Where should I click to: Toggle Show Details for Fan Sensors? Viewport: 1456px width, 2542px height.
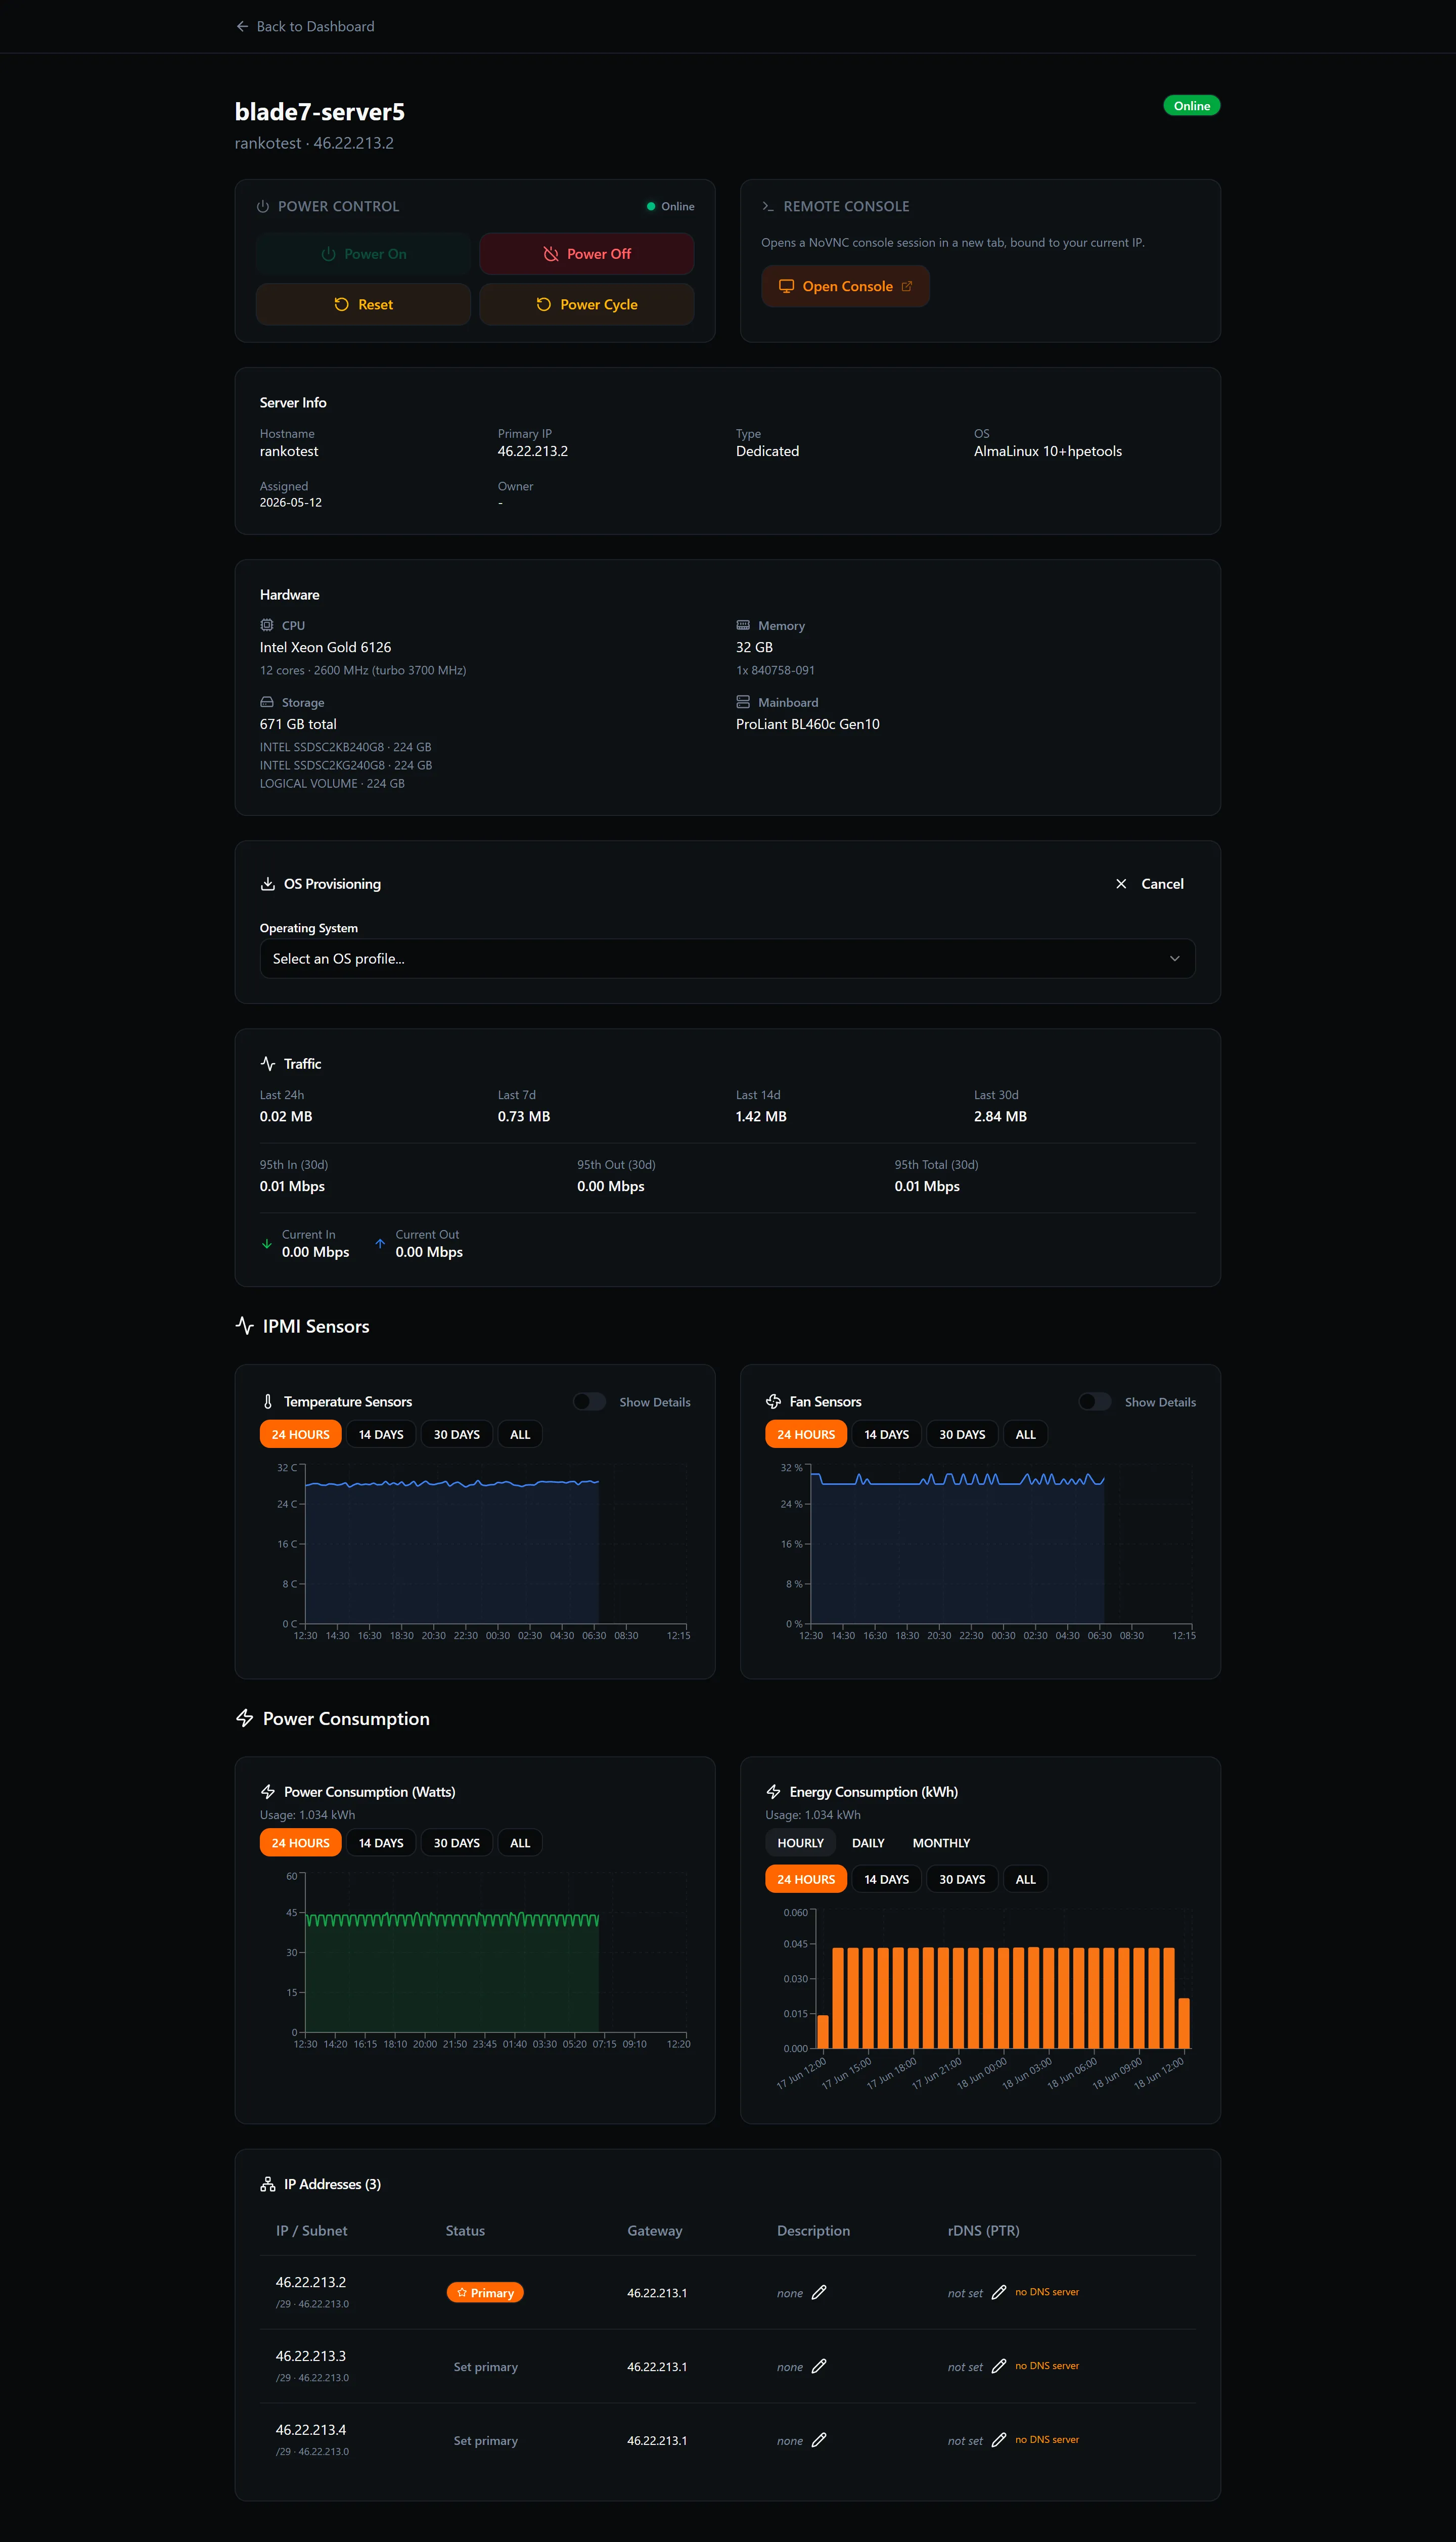point(1095,1402)
